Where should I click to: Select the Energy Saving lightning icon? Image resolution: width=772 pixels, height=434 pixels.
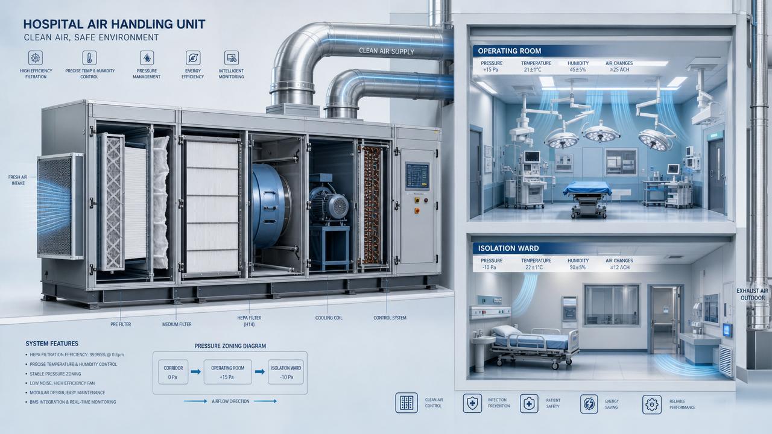[589, 403]
